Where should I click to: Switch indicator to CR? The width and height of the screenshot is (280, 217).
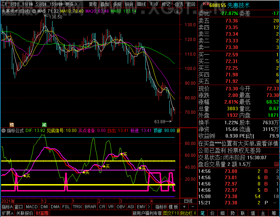pyautogui.click(x=102, y=207)
